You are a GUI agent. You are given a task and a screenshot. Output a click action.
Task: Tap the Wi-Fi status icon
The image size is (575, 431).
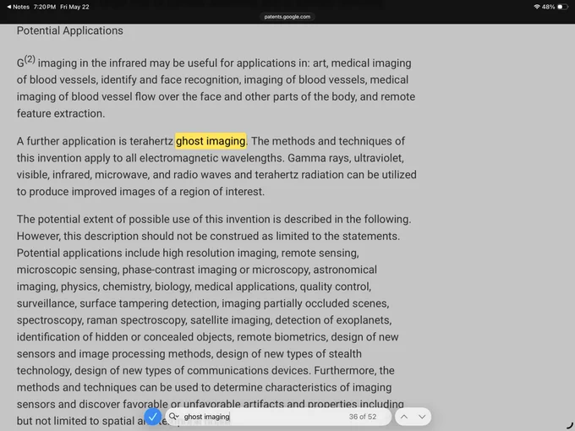click(x=537, y=7)
